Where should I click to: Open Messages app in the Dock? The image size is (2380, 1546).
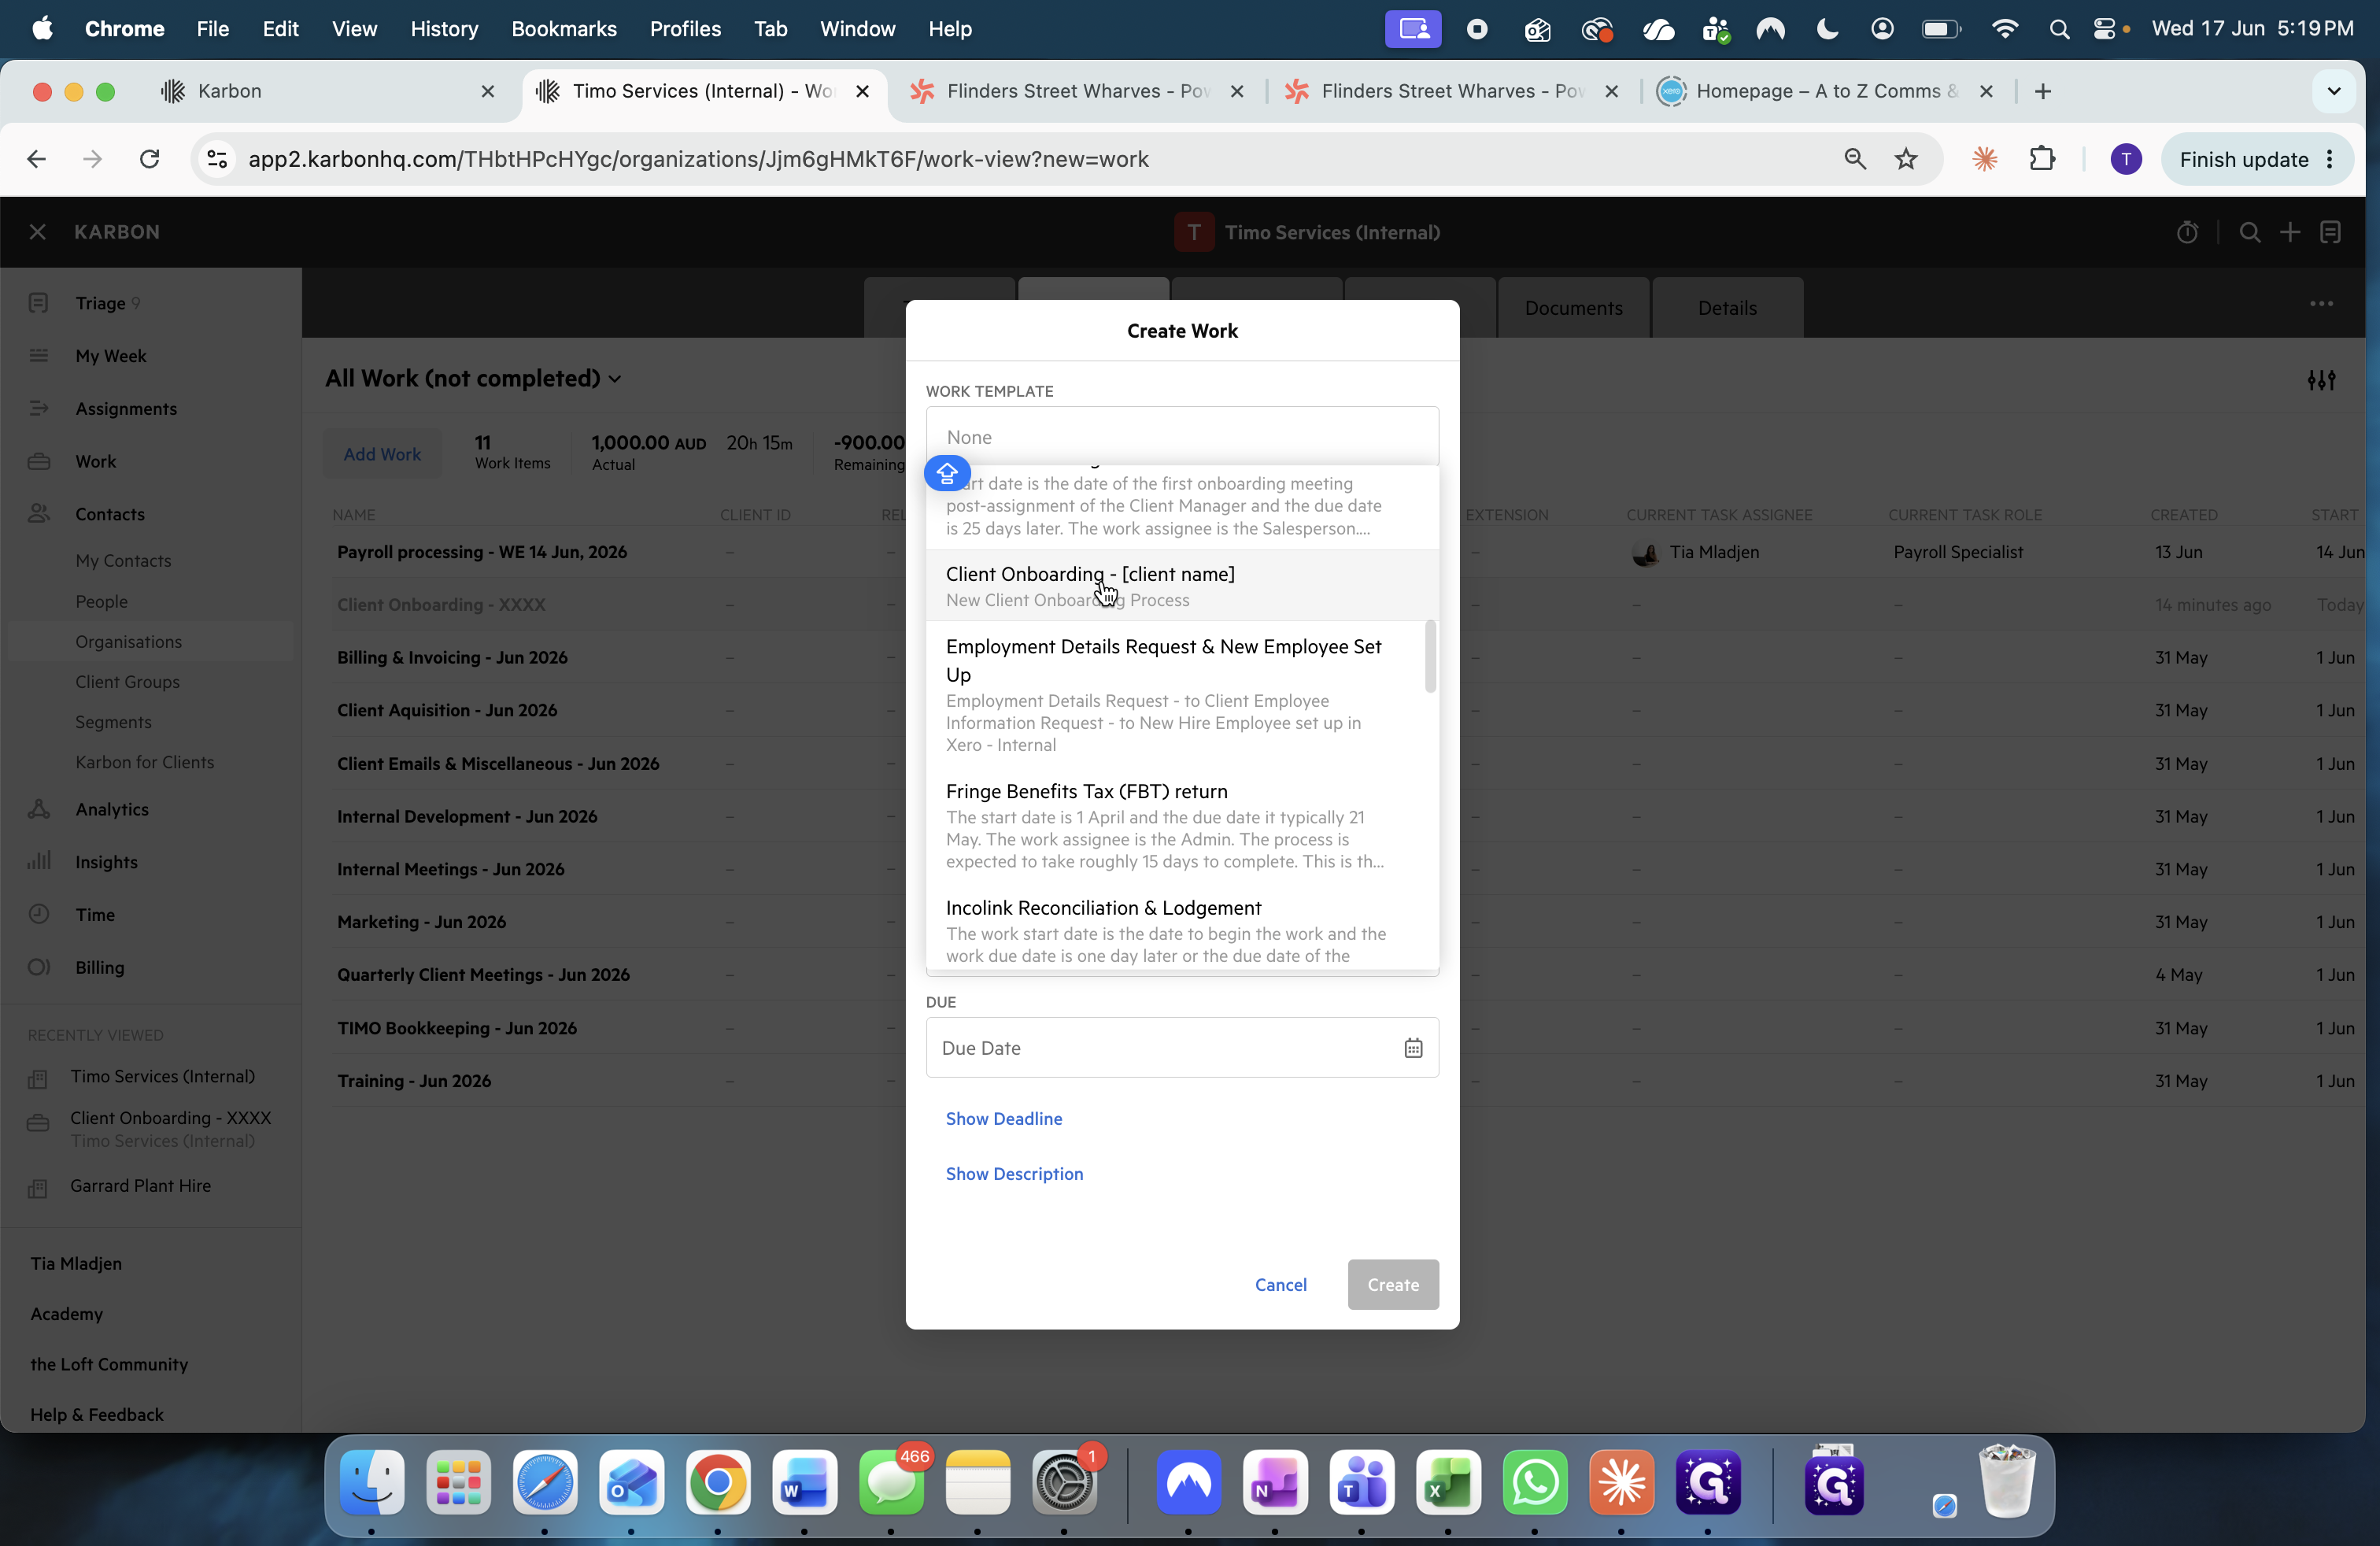(891, 1482)
